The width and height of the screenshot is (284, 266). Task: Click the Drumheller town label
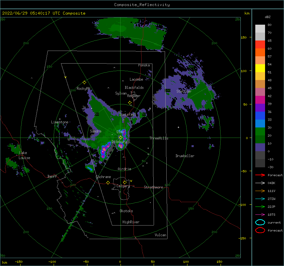(x=185, y=156)
